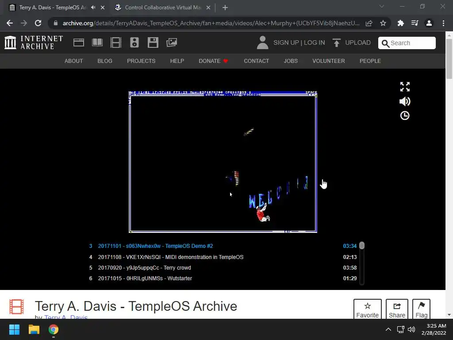The width and height of the screenshot is (453, 340).
Task: Open the Texts book icon
Action: [97, 42]
